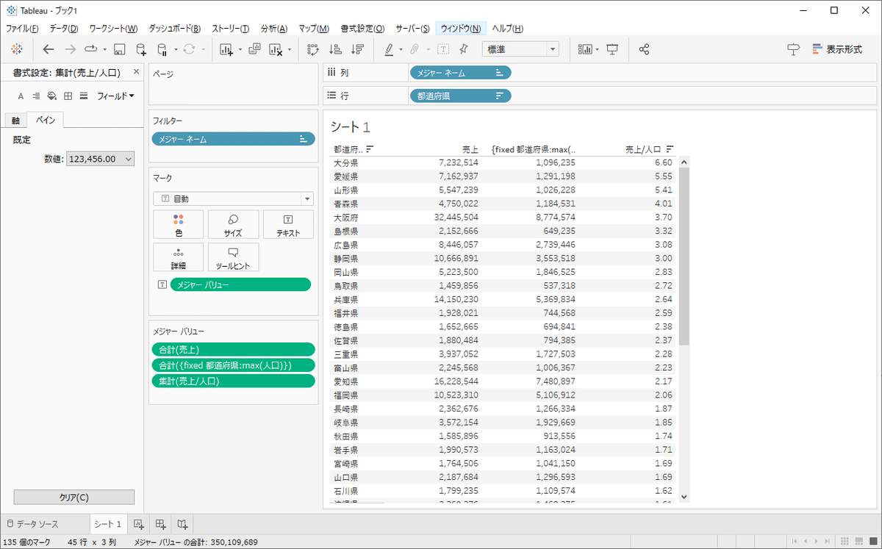
Task: Switch to the 軸 tab
Action: point(15,121)
